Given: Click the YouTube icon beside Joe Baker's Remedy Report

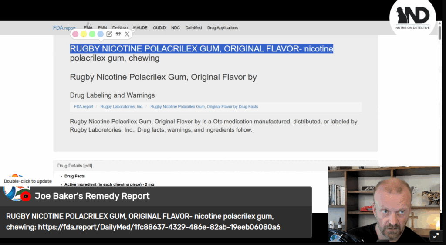Looking at the screenshot, I should tap(26, 196).
